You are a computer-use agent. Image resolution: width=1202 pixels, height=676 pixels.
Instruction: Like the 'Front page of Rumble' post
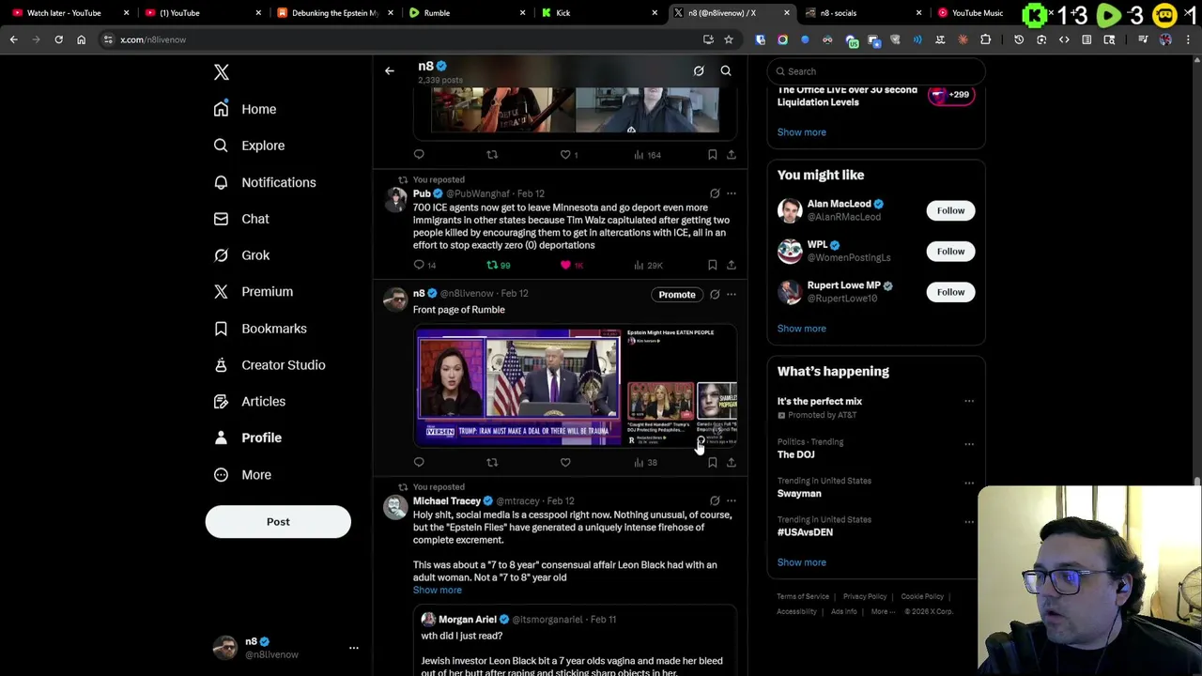click(x=565, y=462)
